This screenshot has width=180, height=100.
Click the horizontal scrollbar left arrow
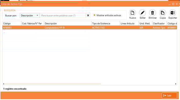pos(4,84)
